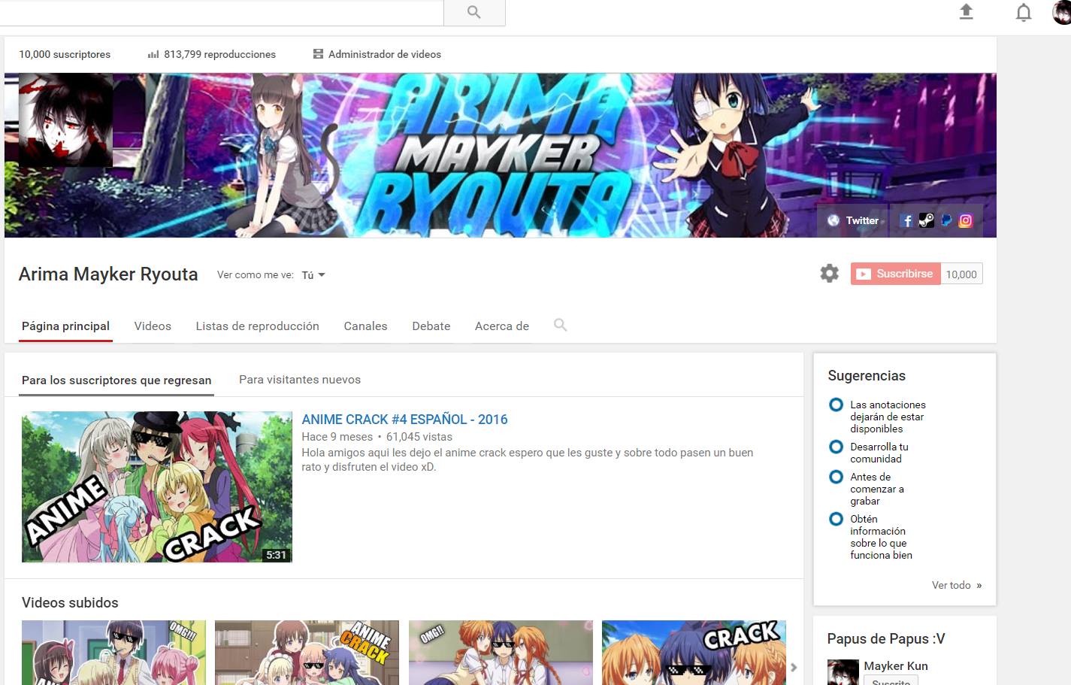Screen dimensions: 1071x685
Task: Open the PayPal icon on banner
Action: [946, 220]
